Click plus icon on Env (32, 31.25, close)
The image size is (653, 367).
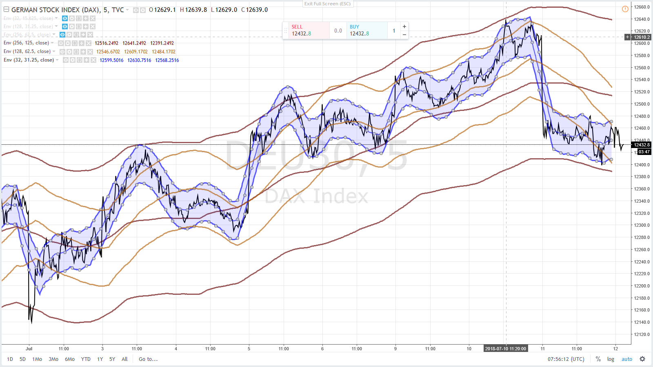coord(87,60)
